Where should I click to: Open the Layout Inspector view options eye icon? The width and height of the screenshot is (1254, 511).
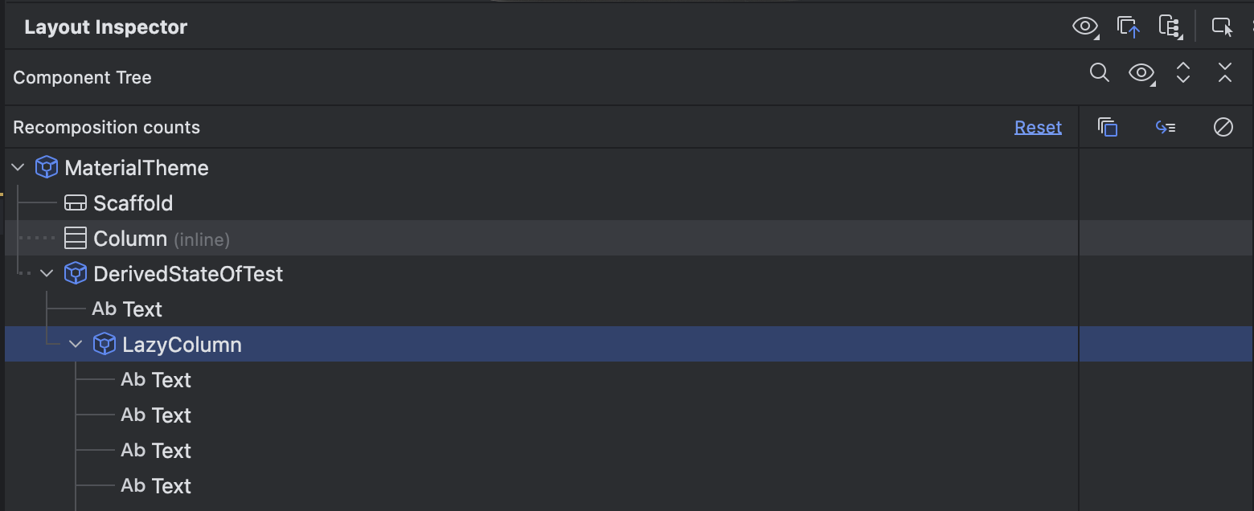1084,27
